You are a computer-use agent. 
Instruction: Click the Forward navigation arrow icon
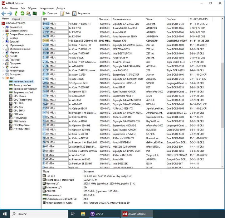pos(10,13)
